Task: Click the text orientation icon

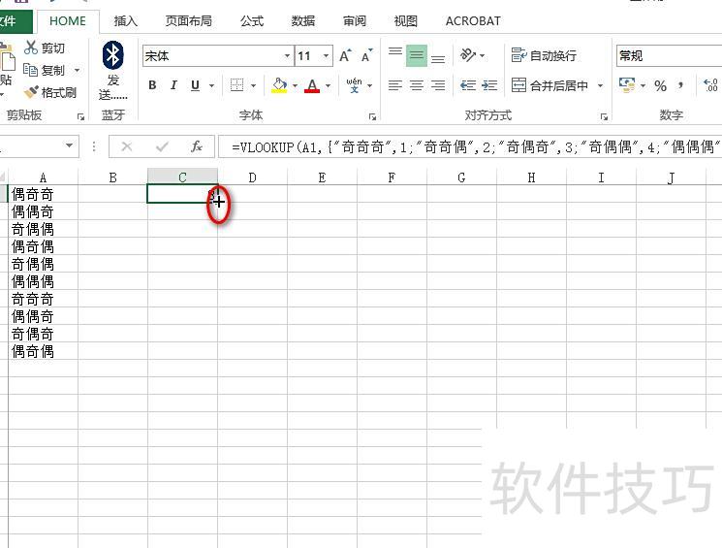Action: pos(468,55)
